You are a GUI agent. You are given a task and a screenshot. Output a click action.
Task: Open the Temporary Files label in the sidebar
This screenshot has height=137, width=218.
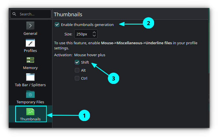(30, 102)
